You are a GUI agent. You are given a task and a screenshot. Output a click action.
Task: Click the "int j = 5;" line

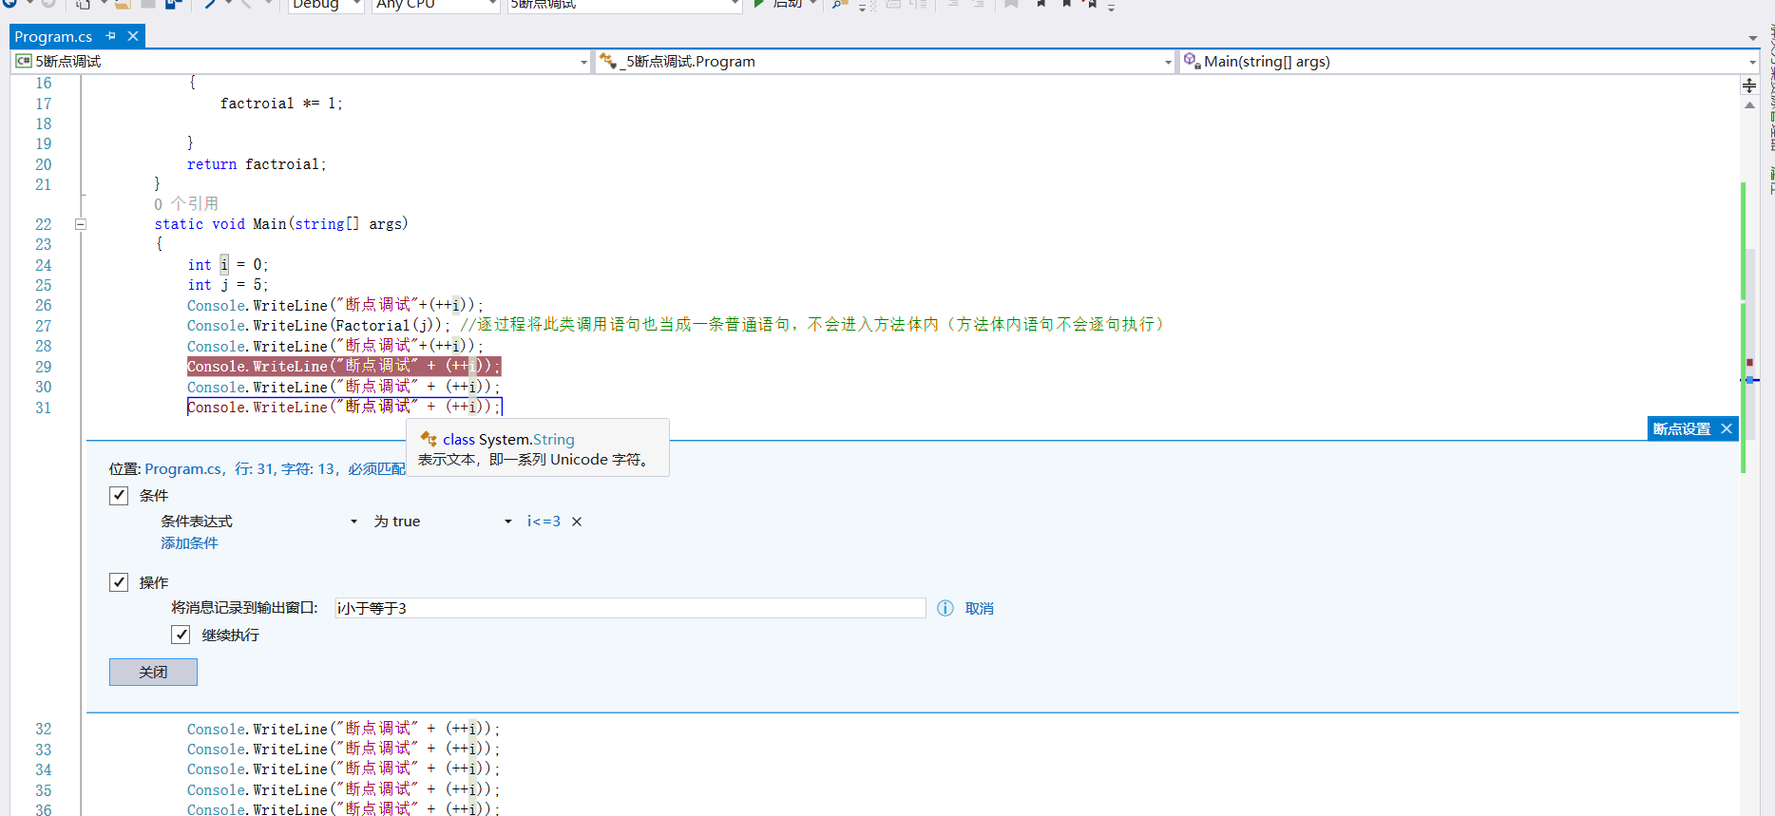point(228,285)
